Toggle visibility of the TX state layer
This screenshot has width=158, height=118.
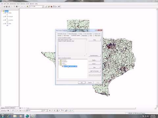pyautogui.click(x=5, y=24)
